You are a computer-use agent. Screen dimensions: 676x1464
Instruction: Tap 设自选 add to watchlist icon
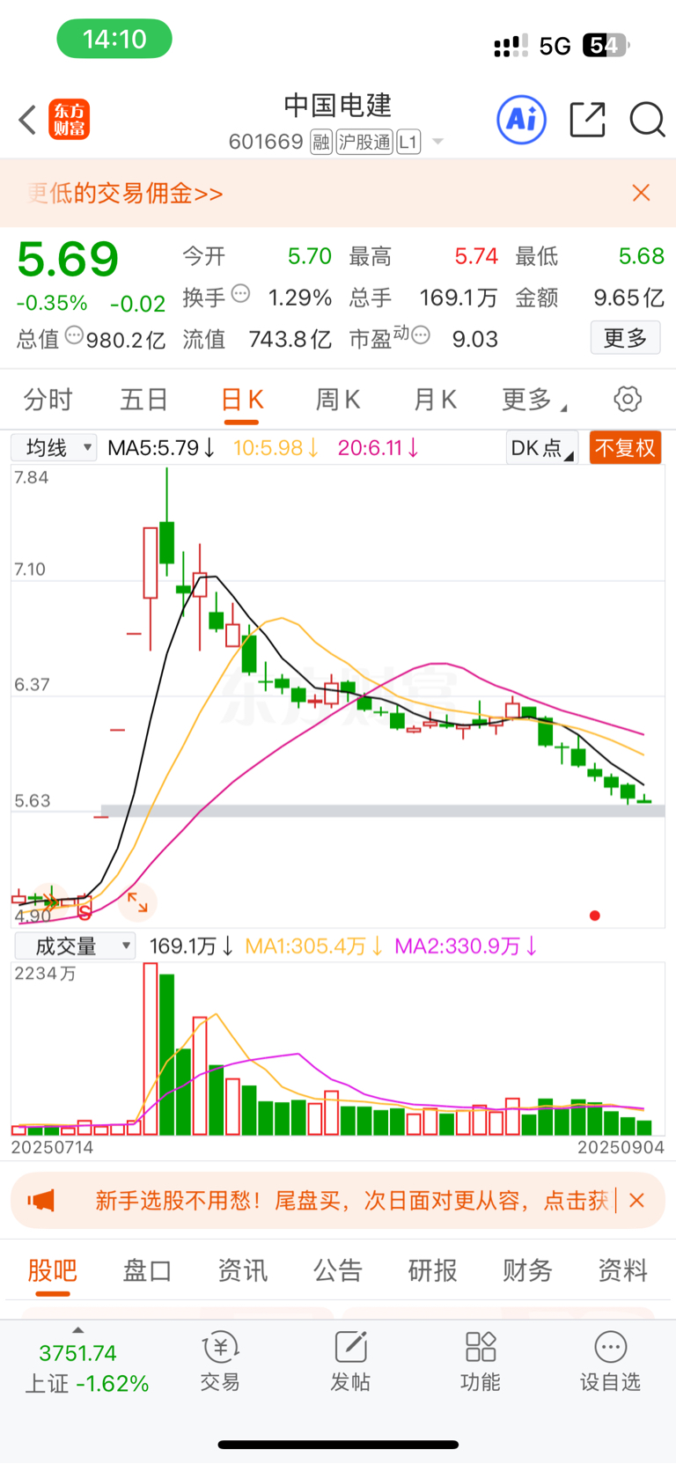tap(610, 1361)
